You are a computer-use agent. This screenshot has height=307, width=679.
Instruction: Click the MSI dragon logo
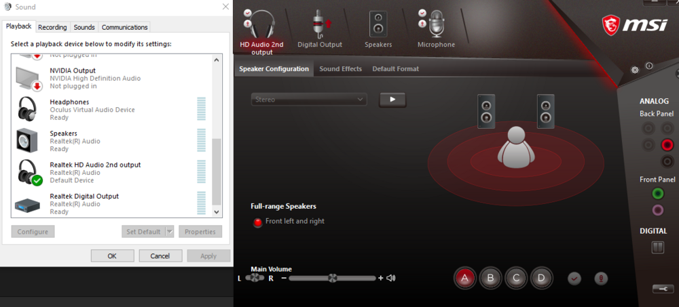click(x=610, y=26)
